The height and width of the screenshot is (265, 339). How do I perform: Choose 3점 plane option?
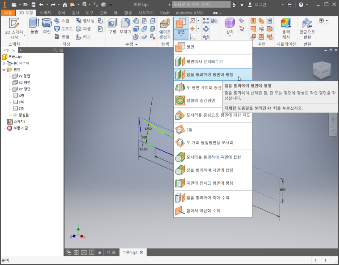pos(213,130)
